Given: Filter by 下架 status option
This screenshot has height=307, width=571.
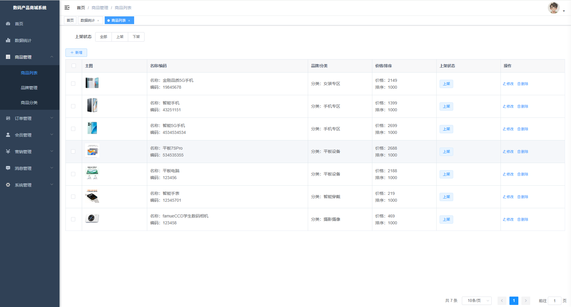Looking at the screenshot, I should pos(136,37).
